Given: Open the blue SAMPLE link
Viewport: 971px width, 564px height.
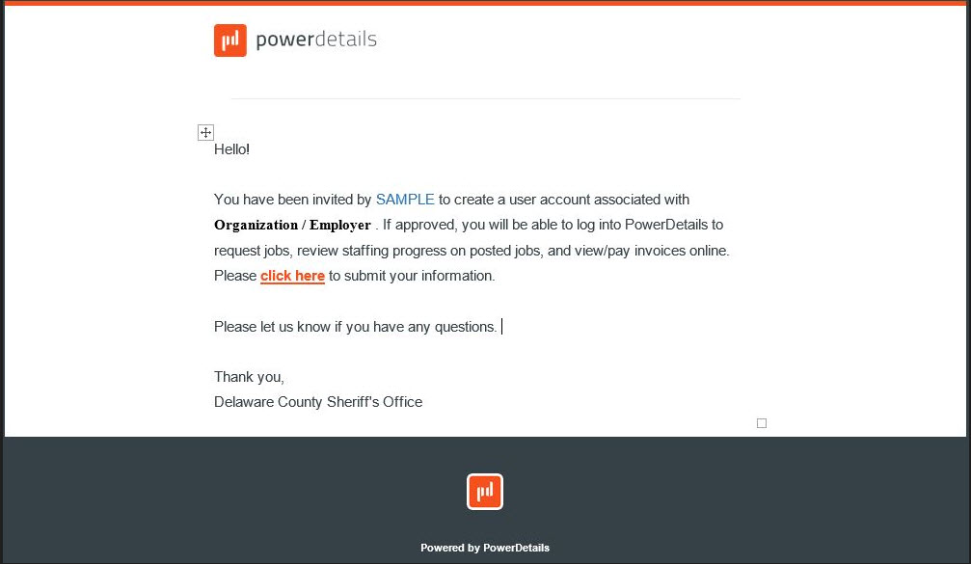Looking at the screenshot, I should coord(405,200).
